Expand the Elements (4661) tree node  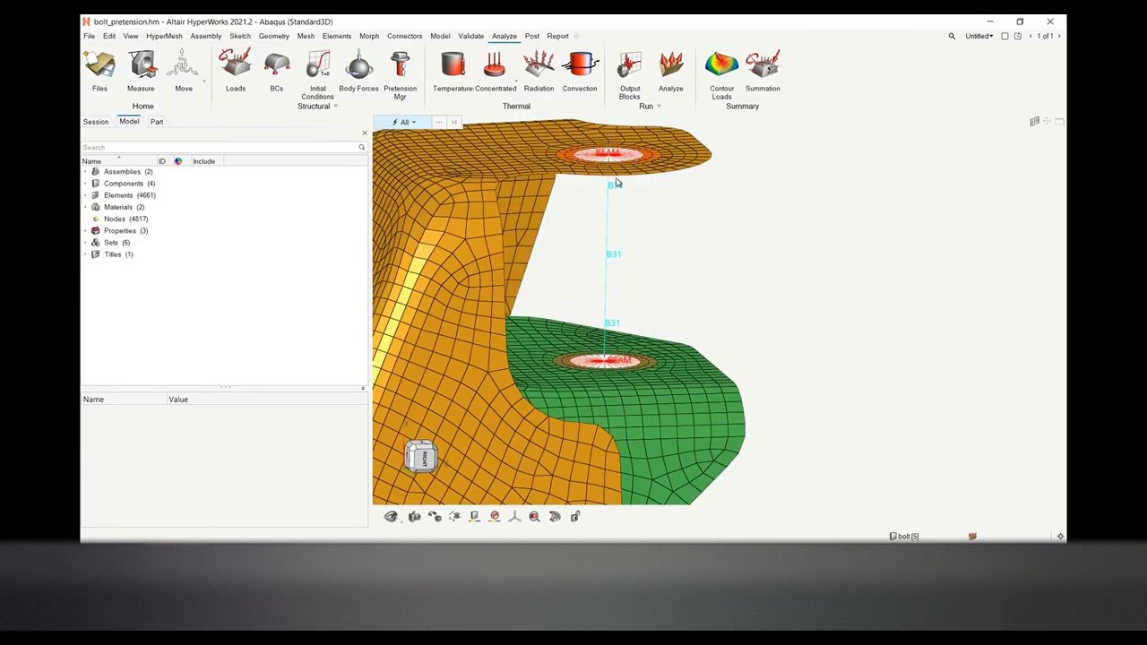86,195
